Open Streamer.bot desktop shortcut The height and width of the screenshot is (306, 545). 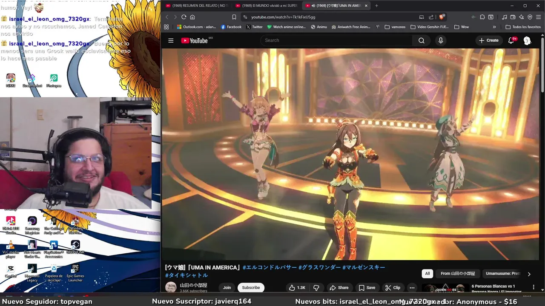point(32,80)
